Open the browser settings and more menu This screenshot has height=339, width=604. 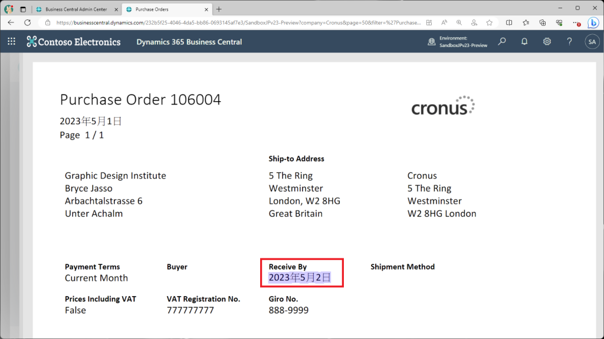576,23
